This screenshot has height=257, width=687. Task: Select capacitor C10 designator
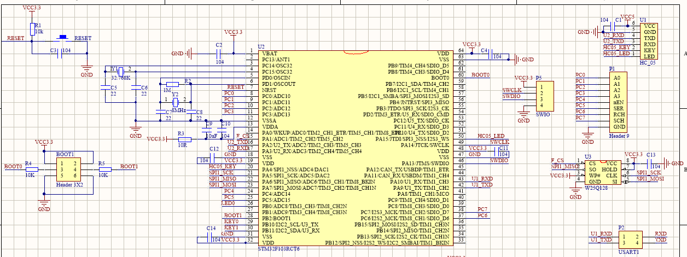[x=226, y=124]
